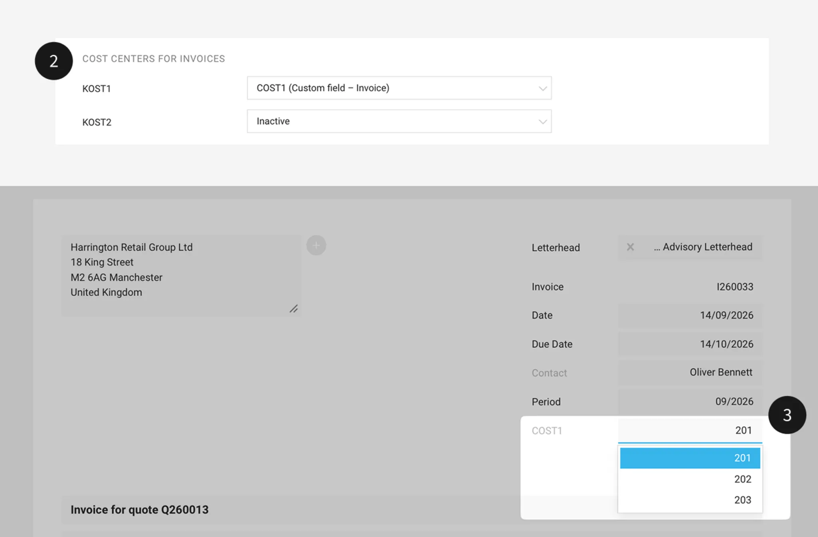Click the Due Date field 14/10/2026
Screen dimensions: 818x537
tap(690, 344)
